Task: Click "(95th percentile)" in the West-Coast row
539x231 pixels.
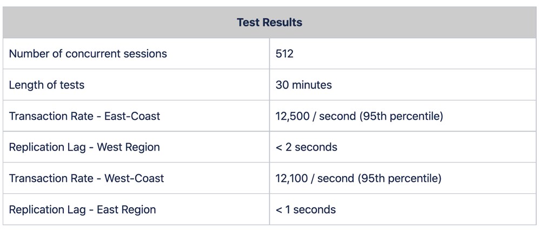Action: [x=400, y=178]
